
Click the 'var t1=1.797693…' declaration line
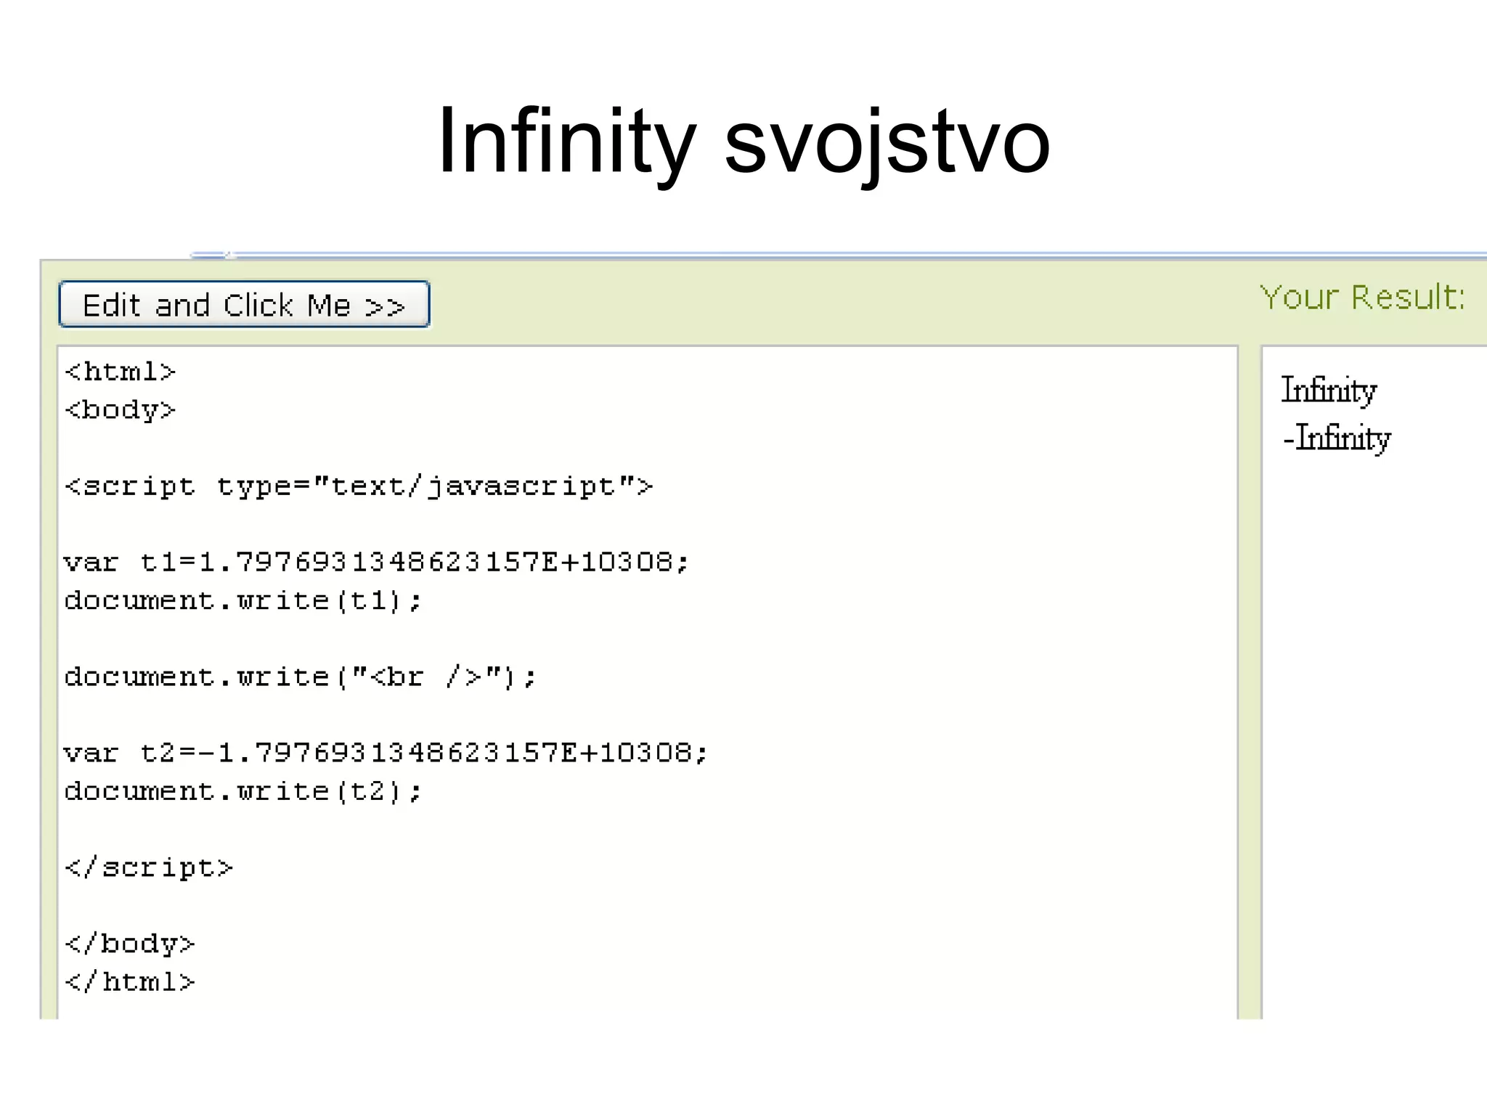coord(376,562)
